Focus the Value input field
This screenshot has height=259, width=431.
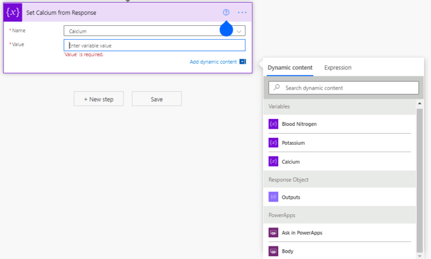click(x=154, y=45)
